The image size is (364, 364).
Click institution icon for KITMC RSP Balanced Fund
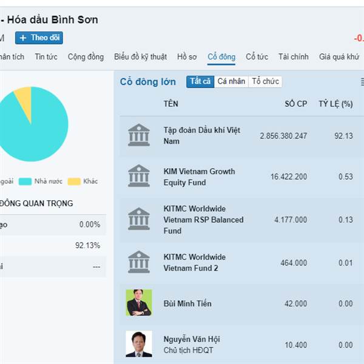pos(139,219)
